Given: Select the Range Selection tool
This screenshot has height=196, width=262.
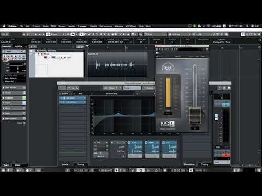Looking at the screenshot, I should click(85, 34).
